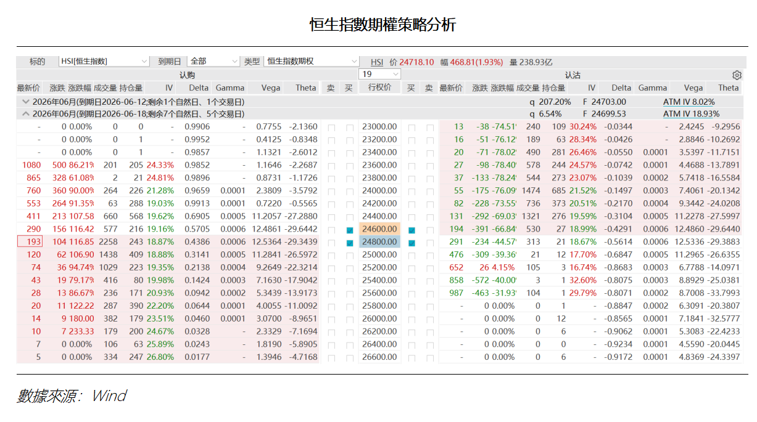The height and width of the screenshot is (422, 757).
Task: Select the 26600.00 strike cell
Action: tap(380, 358)
